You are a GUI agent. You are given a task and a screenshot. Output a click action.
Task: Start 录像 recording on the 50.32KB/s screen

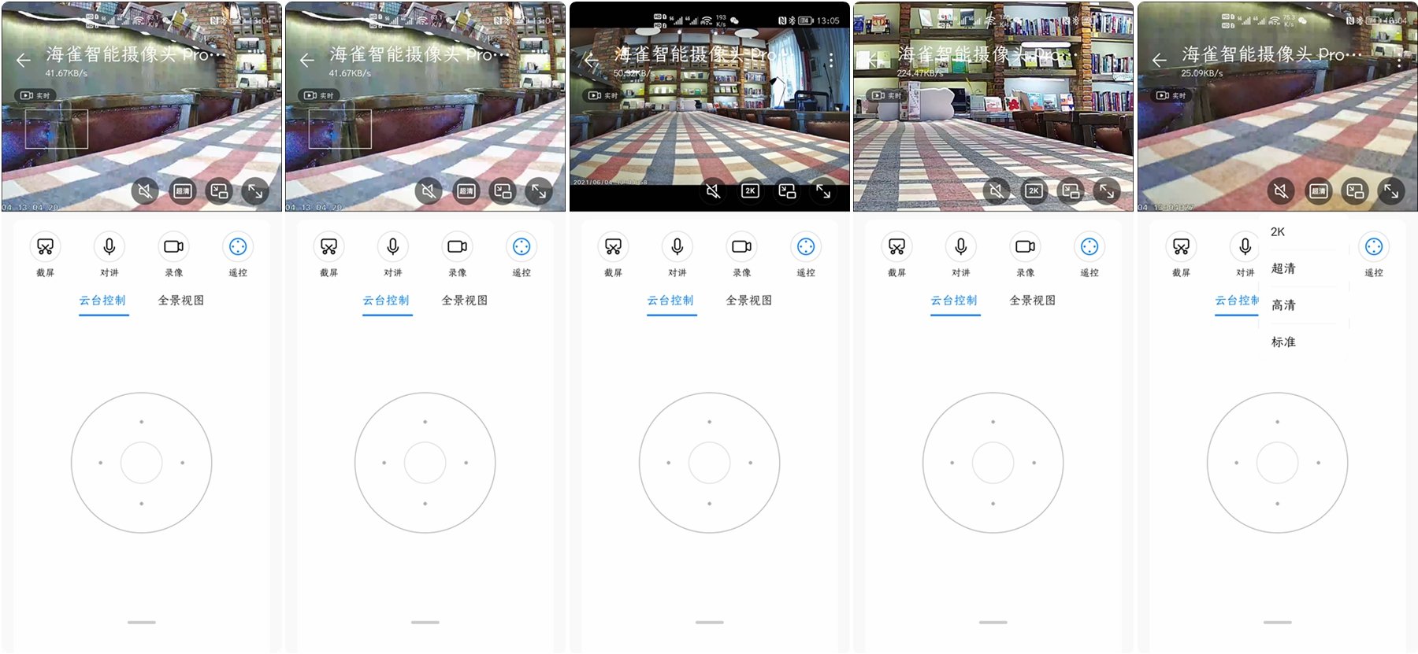pyautogui.click(x=742, y=247)
